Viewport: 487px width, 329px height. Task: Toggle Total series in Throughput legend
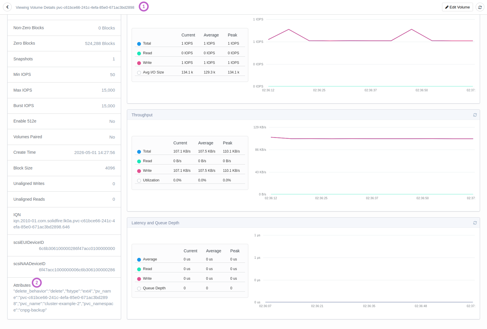(139, 152)
